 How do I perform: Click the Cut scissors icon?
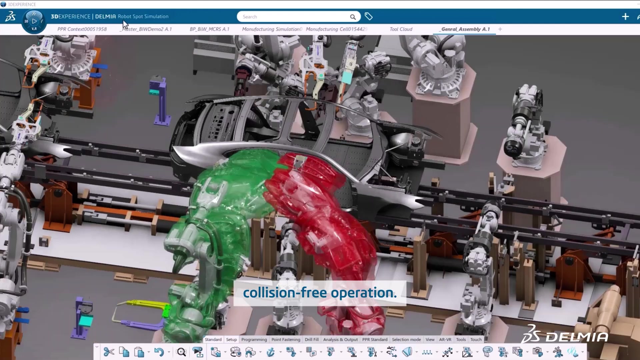(109, 352)
